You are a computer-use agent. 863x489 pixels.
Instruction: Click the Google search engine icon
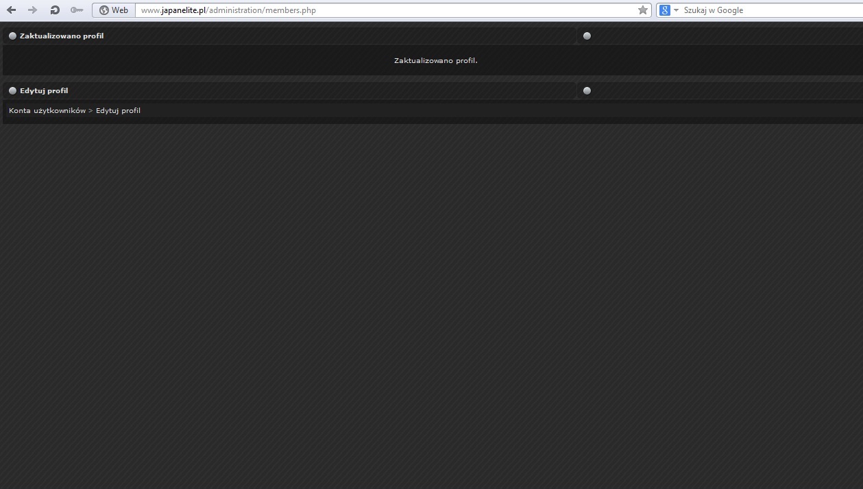665,10
